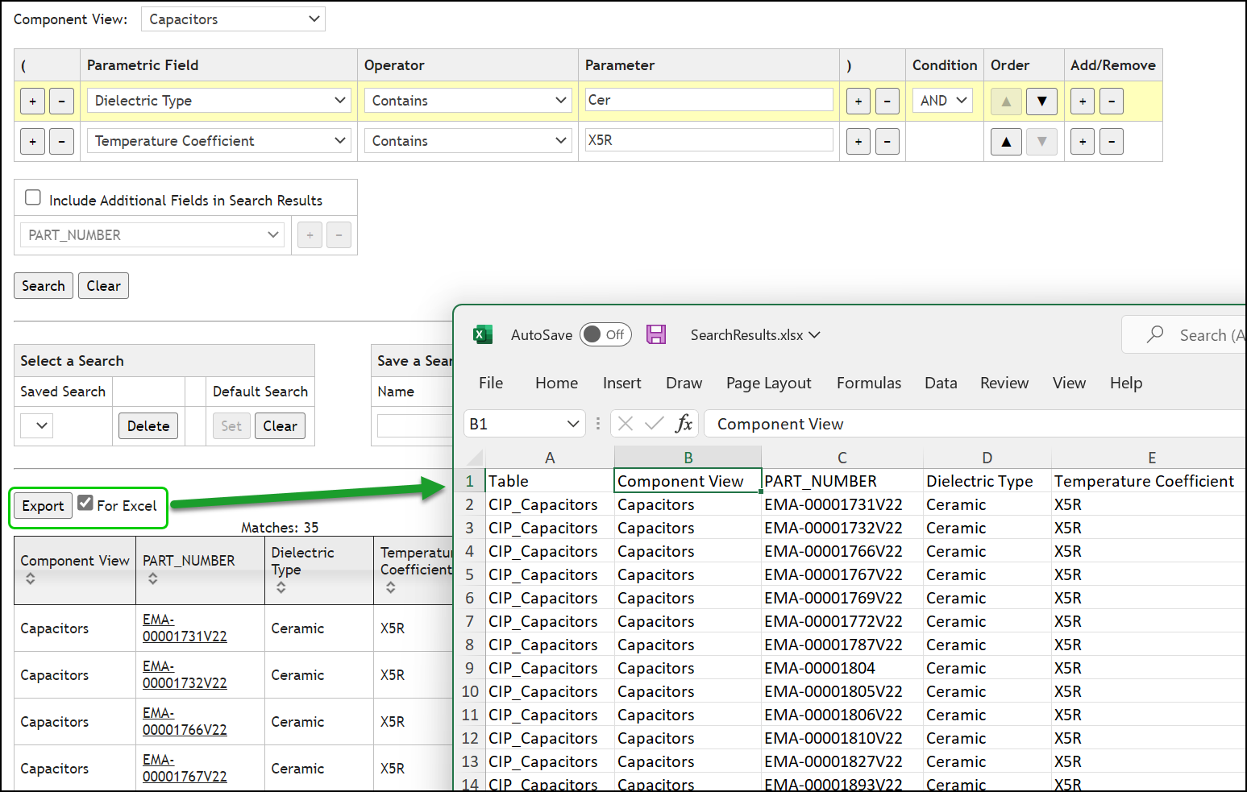Viewport: 1247px width, 792px height.
Task: Type in the Parameter field containing X5R
Action: pos(709,140)
